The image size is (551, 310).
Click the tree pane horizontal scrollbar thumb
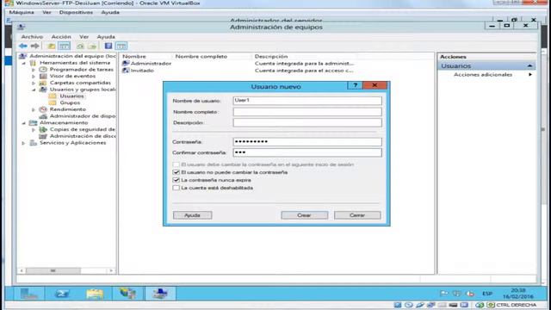tap(53, 270)
